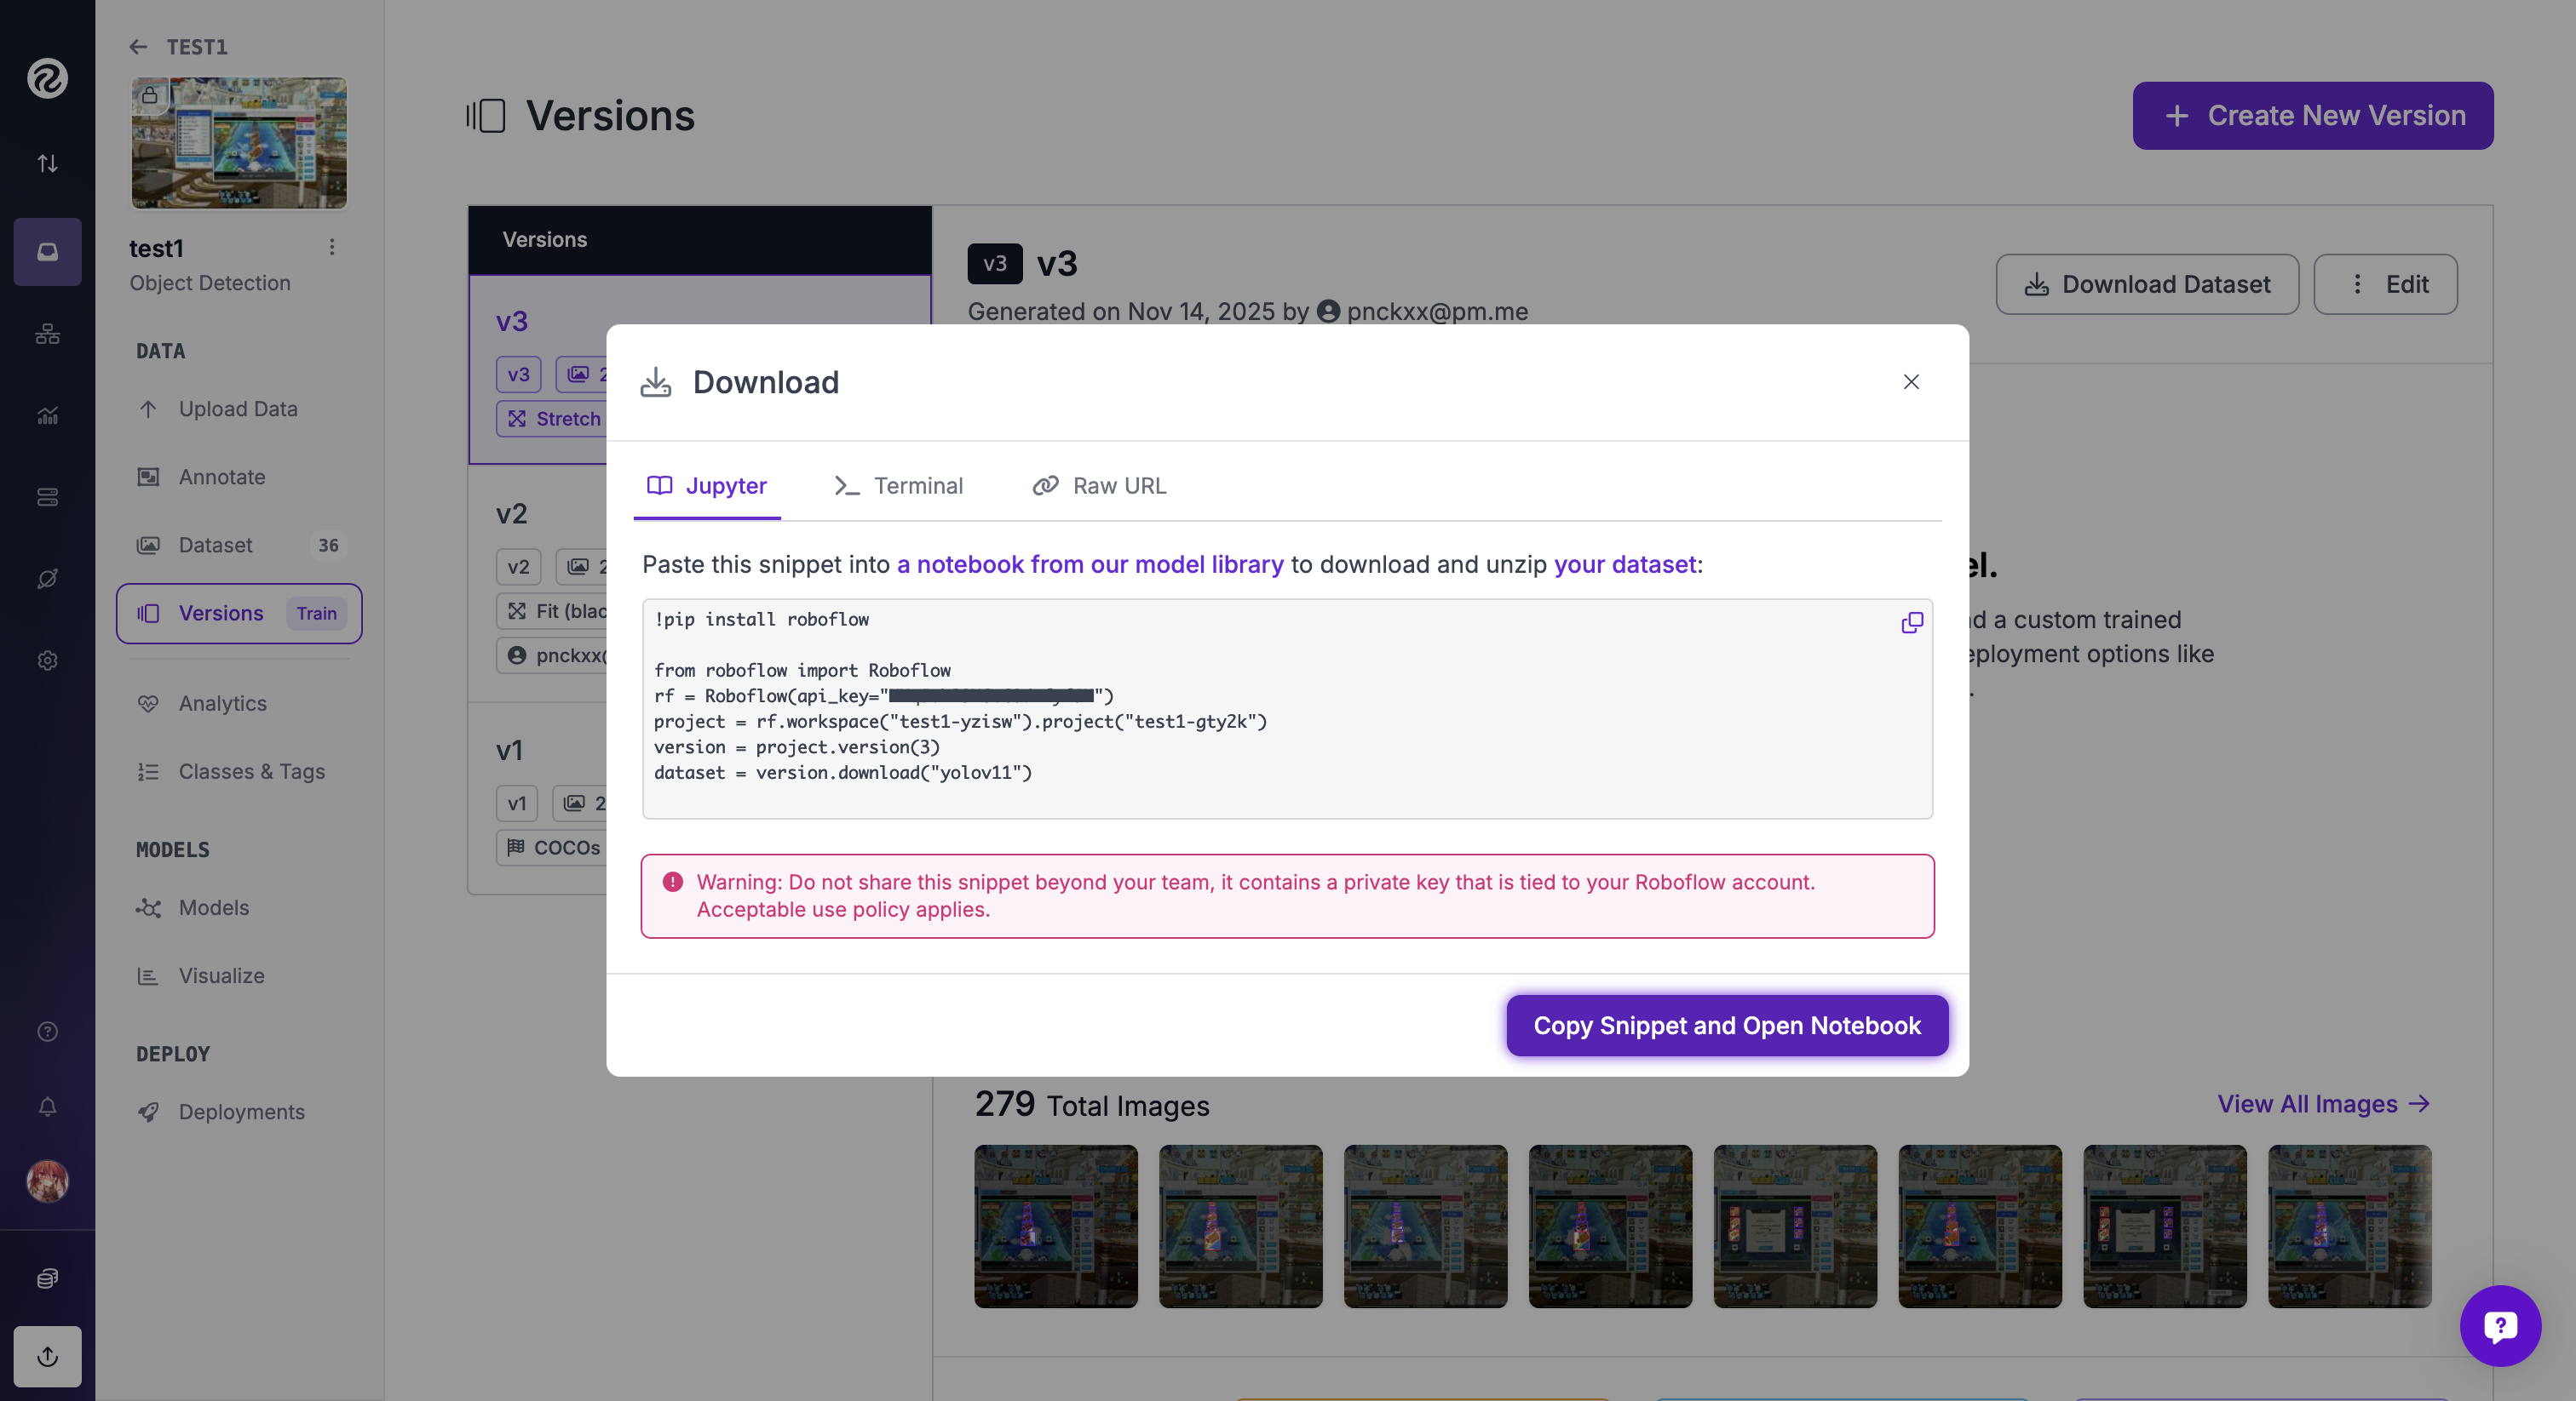Click Copy Snippet and Open Notebook
This screenshot has width=2576, height=1401.
pyautogui.click(x=1726, y=1026)
